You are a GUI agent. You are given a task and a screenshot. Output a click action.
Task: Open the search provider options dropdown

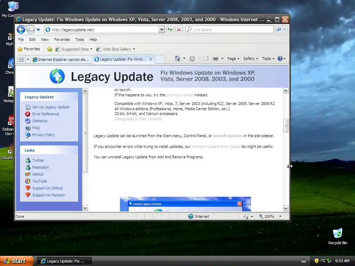[285, 29]
